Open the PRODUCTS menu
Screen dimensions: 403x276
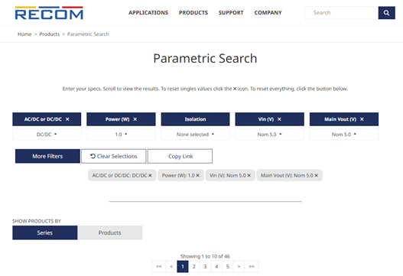click(x=193, y=13)
